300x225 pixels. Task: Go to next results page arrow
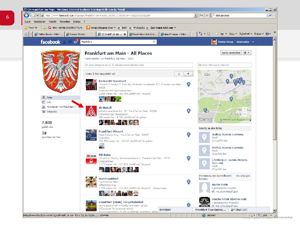pyautogui.click(x=188, y=74)
